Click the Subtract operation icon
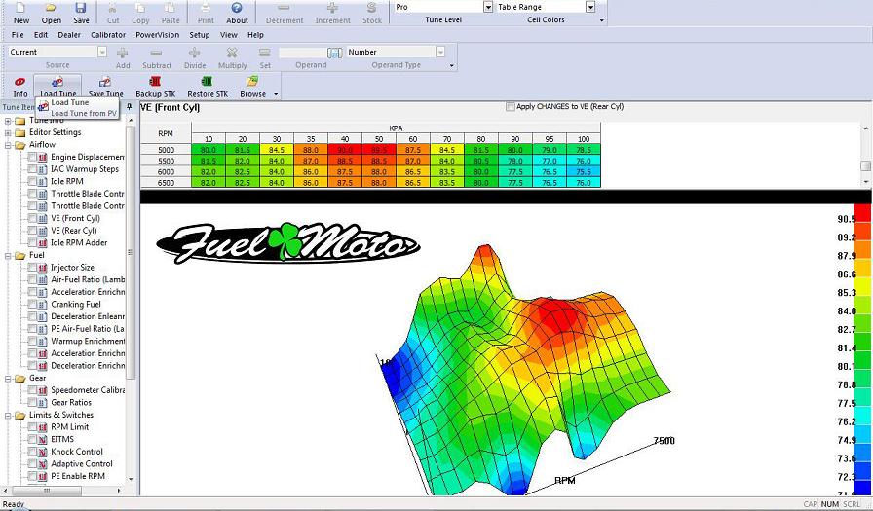The width and height of the screenshot is (873, 511). coord(157,53)
